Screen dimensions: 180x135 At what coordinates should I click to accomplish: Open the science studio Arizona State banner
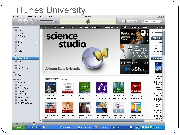[81, 51]
